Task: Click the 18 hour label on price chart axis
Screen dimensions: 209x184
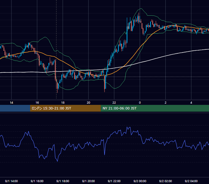Action: point(63,103)
